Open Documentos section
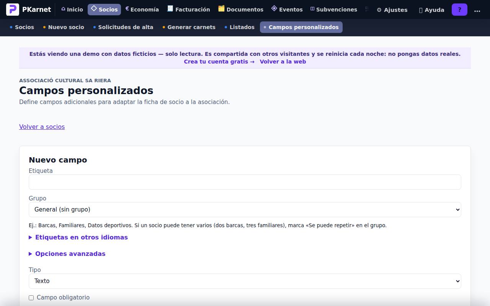This screenshot has width=490, height=306. pos(240,10)
